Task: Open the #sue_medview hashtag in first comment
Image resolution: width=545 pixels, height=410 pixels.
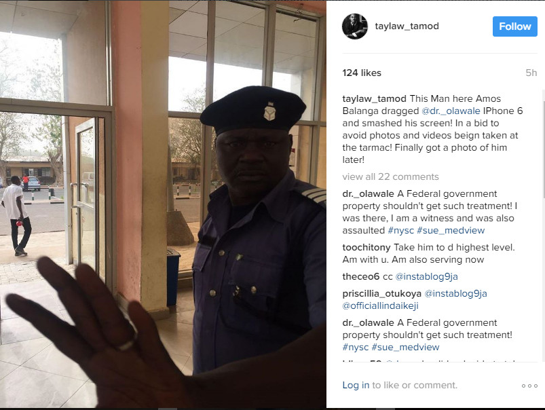Action: (451, 231)
